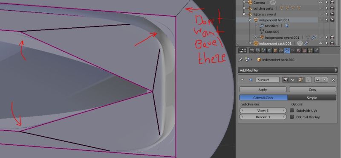
Task: Enable the Subdivide UVs checkbox
Action: point(292,111)
